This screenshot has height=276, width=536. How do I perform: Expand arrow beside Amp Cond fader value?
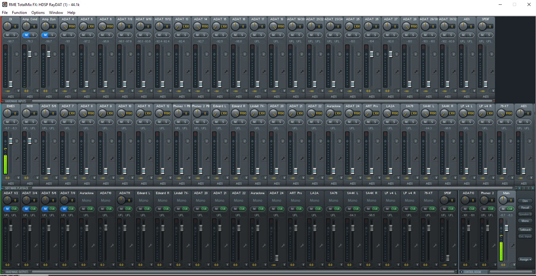click(x=37, y=91)
